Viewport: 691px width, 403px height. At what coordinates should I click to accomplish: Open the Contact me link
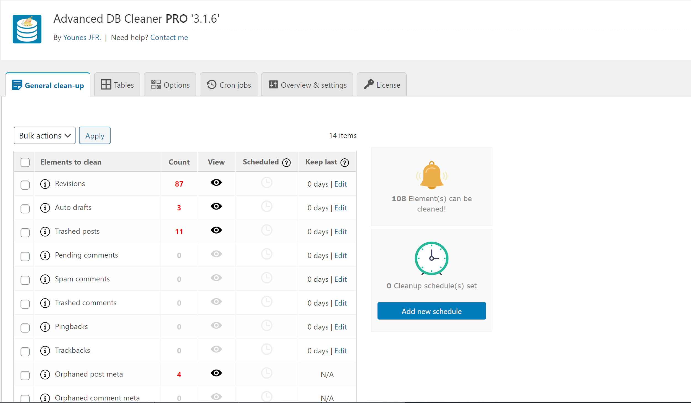(x=169, y=38)
